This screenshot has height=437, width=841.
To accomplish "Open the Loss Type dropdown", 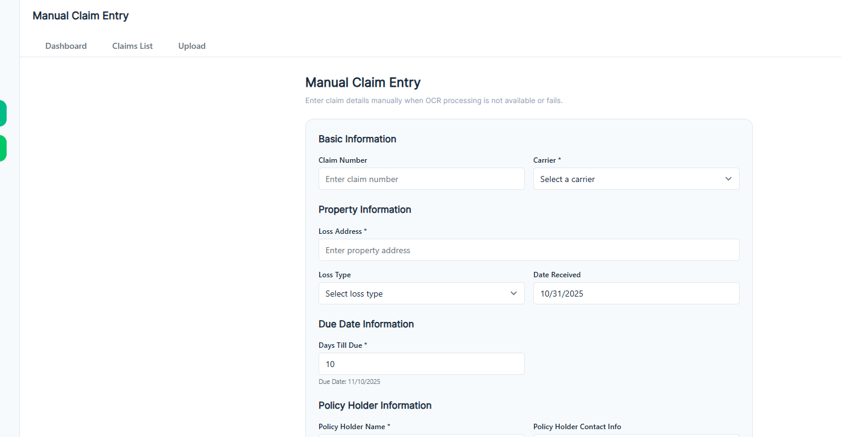I will coord(421,293).
